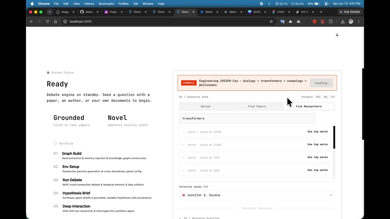Image resolution: width=390 pixels, height=219 pixels.
Task: Open the Google Translate extension icon
Action: (282, 22)
